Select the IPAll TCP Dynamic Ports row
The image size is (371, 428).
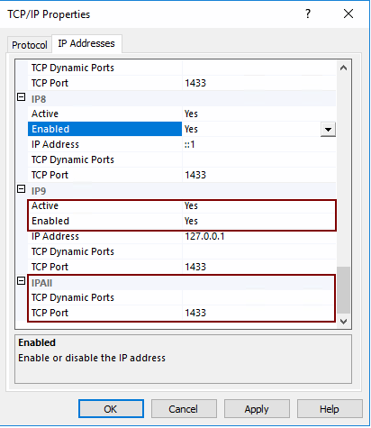182,297
